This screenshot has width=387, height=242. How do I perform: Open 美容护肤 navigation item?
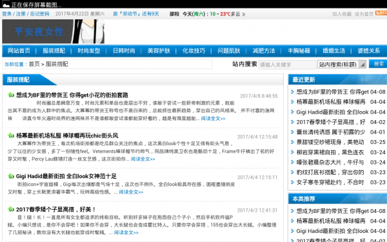(159, 51)
